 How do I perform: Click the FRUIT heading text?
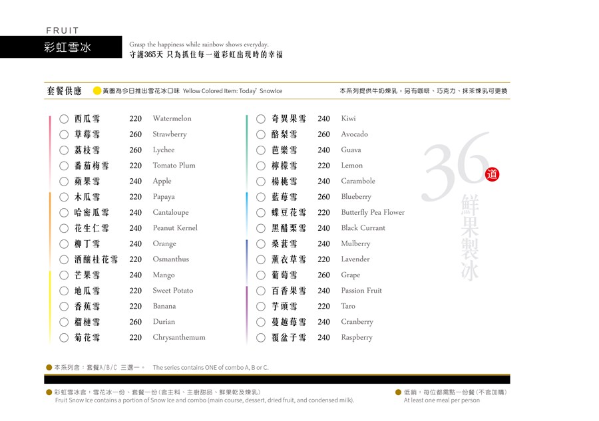coord(63,31)
